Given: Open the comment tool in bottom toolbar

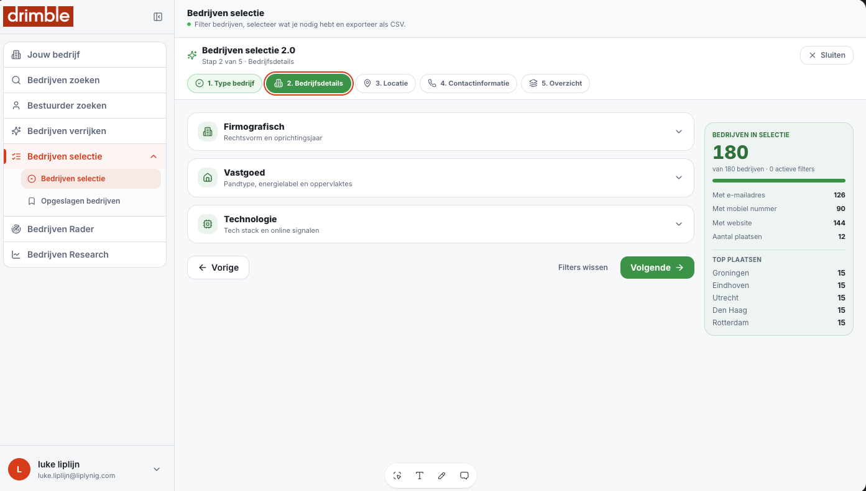Looking at the screenshot, I should coord(464,475).
